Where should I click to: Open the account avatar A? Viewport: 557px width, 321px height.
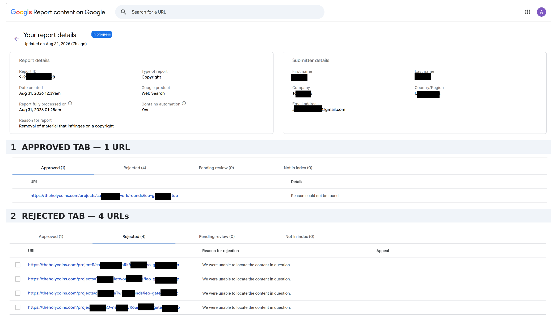[x=541, y=12]
